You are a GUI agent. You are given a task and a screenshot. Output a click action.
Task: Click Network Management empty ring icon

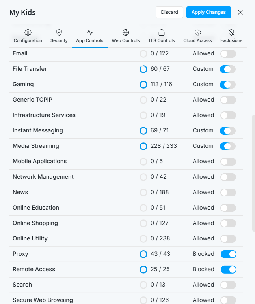(x=143, y=177)
